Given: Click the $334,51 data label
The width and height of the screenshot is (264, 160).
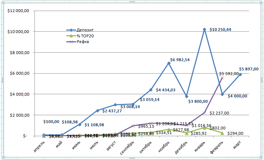Looking at the screenshot, I should pyautogui.click(x=164, y=133).
